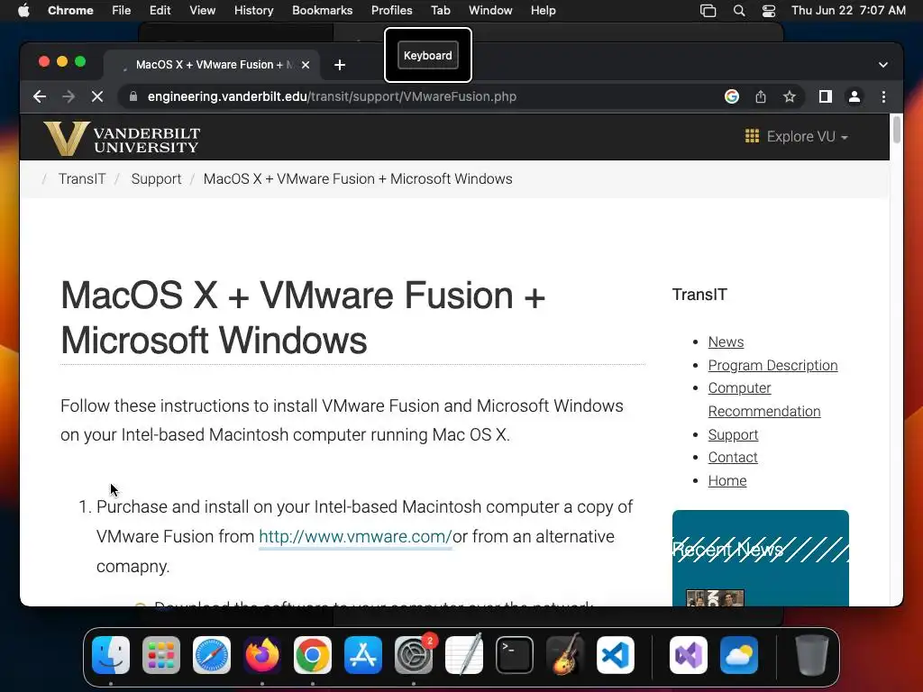
Task: Open the Tab menu
Action: click(440, 10)
